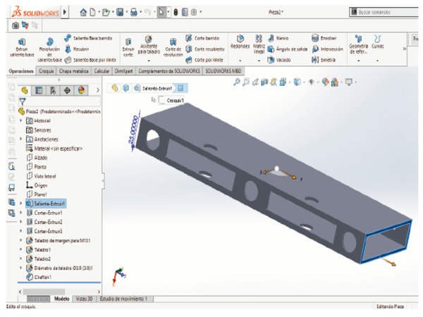The height and width of the screenshot is (317, 423).
Task: Select Chaflán1 in the feature tree
Action: point(39,277)
